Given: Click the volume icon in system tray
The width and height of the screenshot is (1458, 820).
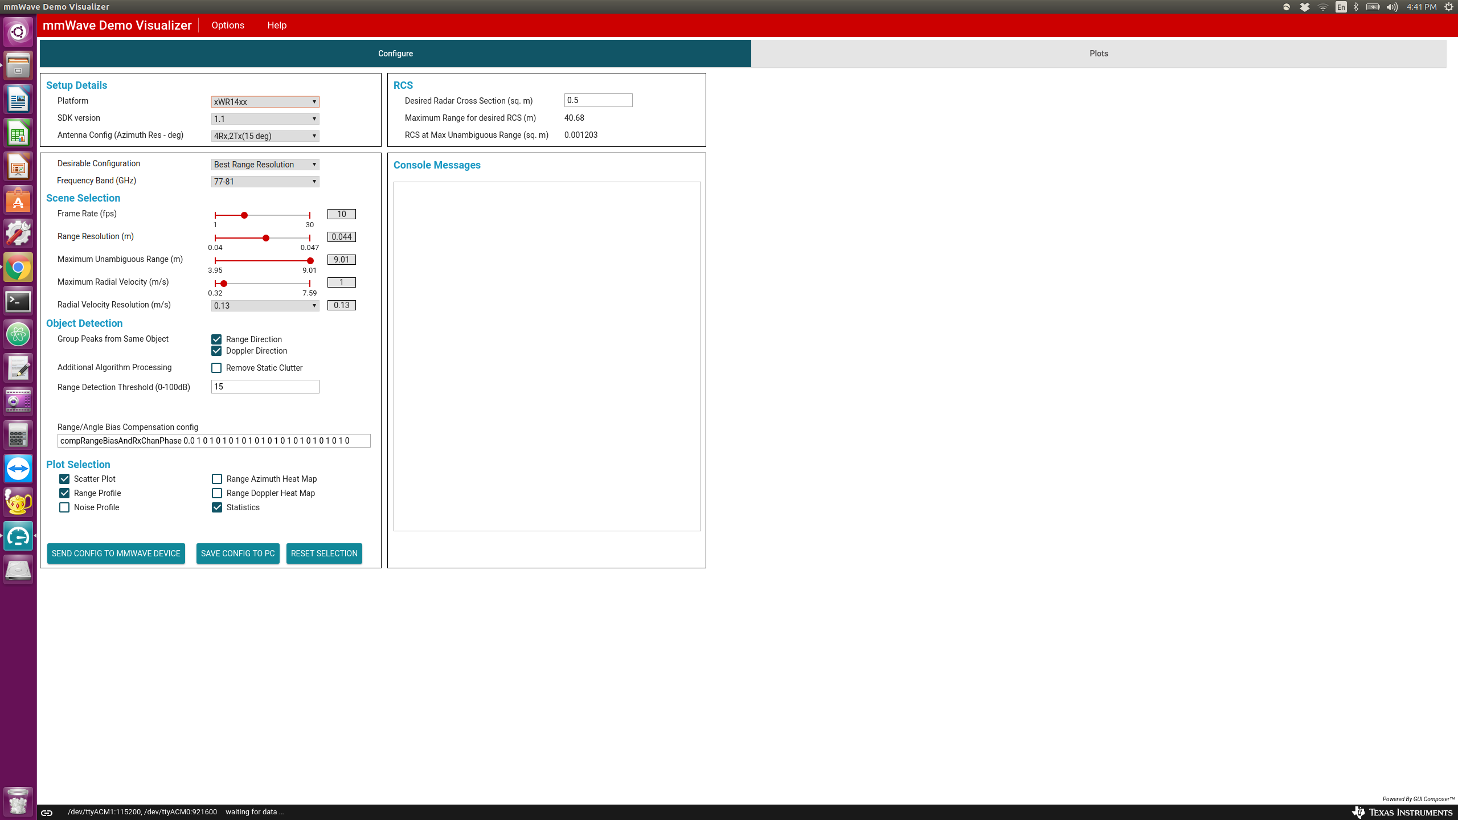Looking at the screenshot, I should point(1392,7).
